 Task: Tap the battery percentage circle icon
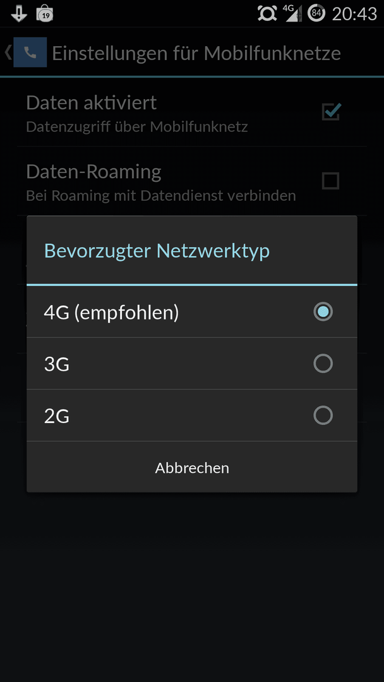pos(316,13)
